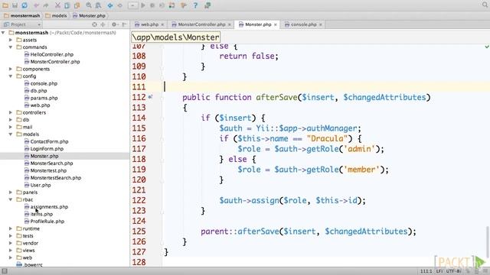Click the Hide panel icon next to gear
This screenshot has width=490, height=275.
[x=124, y=24]
